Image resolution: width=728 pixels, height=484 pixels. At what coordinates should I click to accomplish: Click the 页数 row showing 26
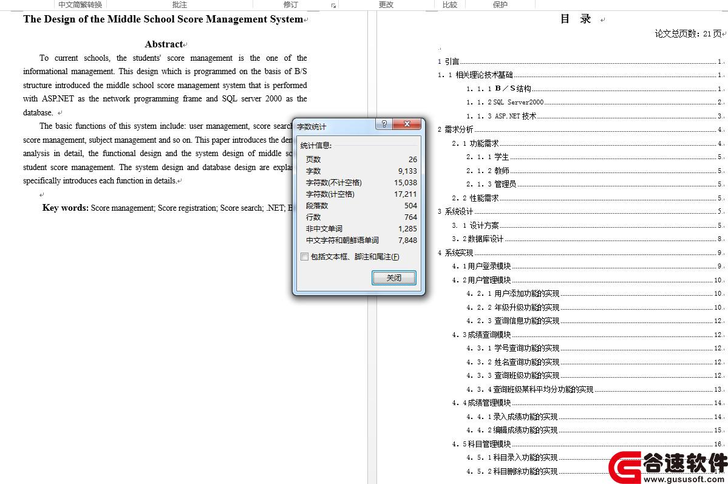click(x=361, y=159)
